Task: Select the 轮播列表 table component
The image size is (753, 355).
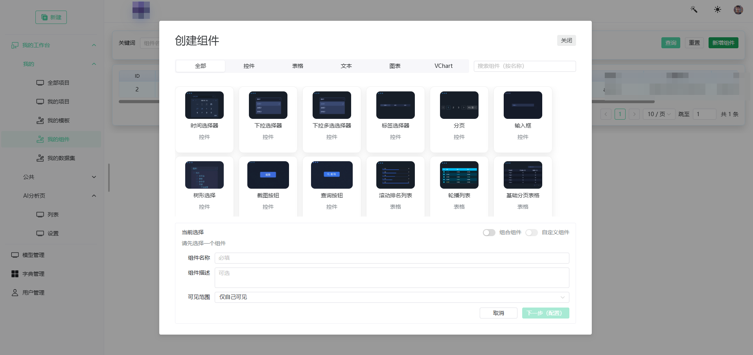Action: pyautogui.click(x=459, y=186)
